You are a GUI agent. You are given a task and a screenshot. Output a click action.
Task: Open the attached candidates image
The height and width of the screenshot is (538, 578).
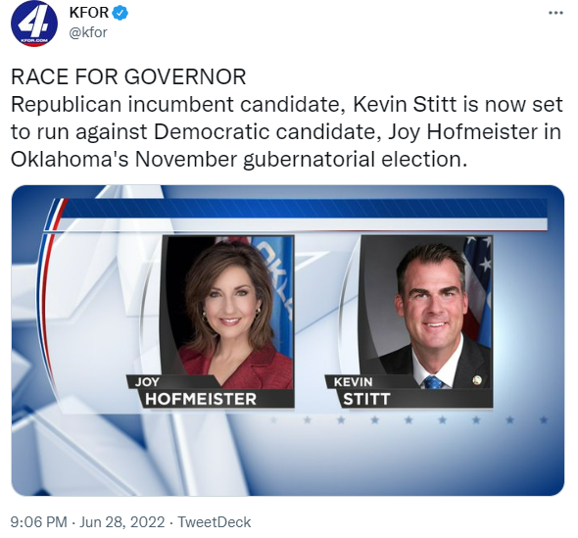pos(287,340)
